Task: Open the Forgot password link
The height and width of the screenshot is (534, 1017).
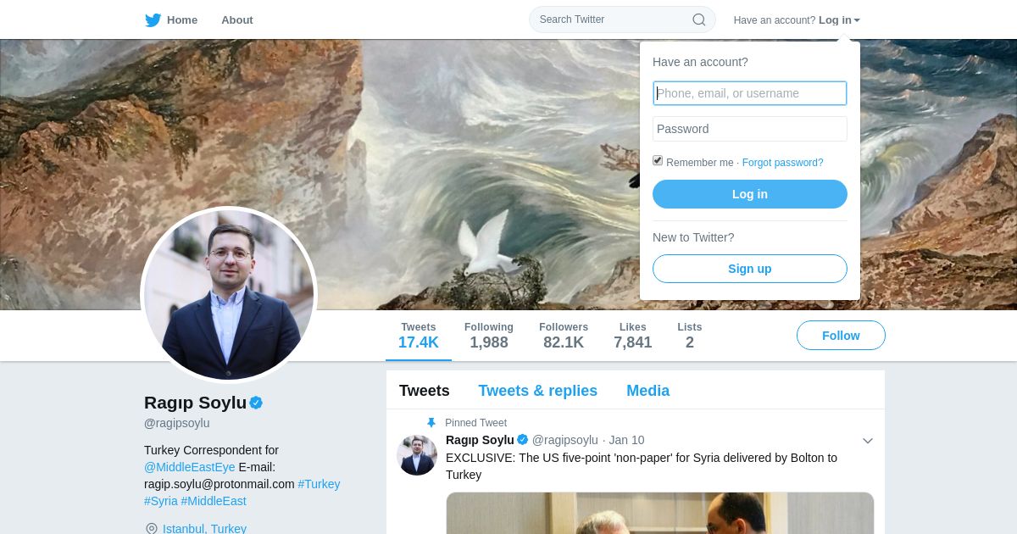Action: (x=782, y=163)
